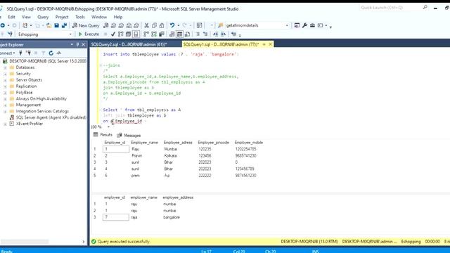Open the Query menu
Viewport: 450px width, 253px height.
(x=43, y=17)
